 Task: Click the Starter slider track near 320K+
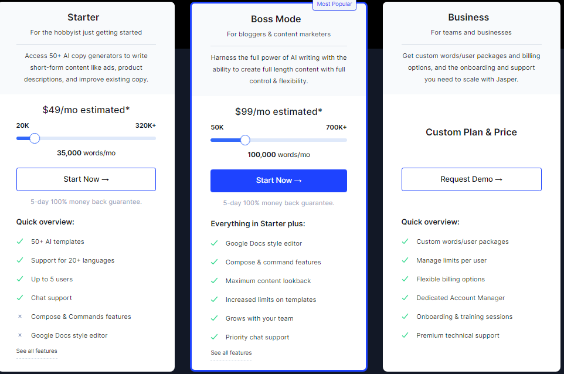(x=151, y=138)
